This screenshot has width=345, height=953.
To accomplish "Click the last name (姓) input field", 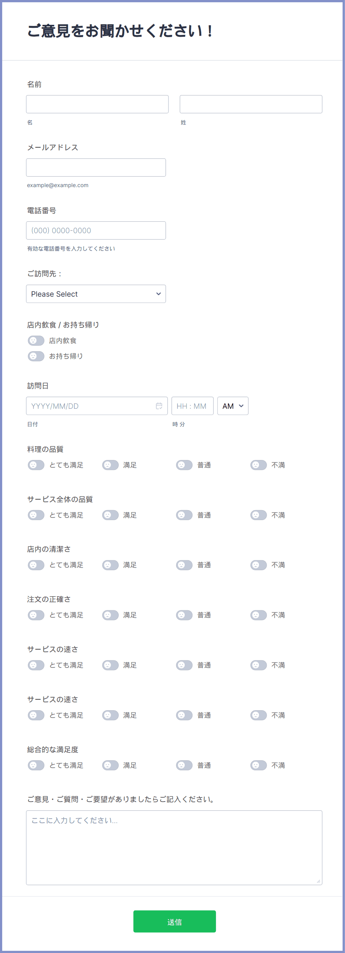I will (x=251, y=104).
